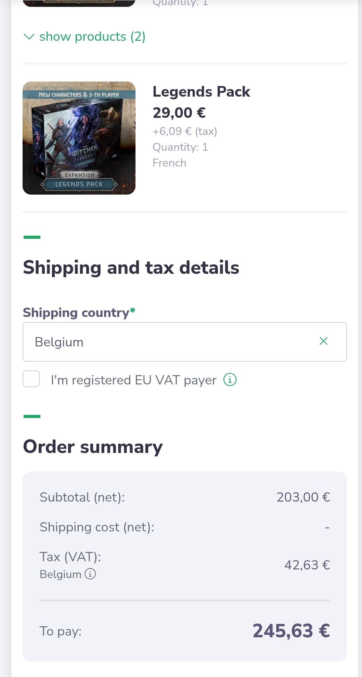Expand the show products chevron arrow
The image size is (362, 677).
coord(29,37)
